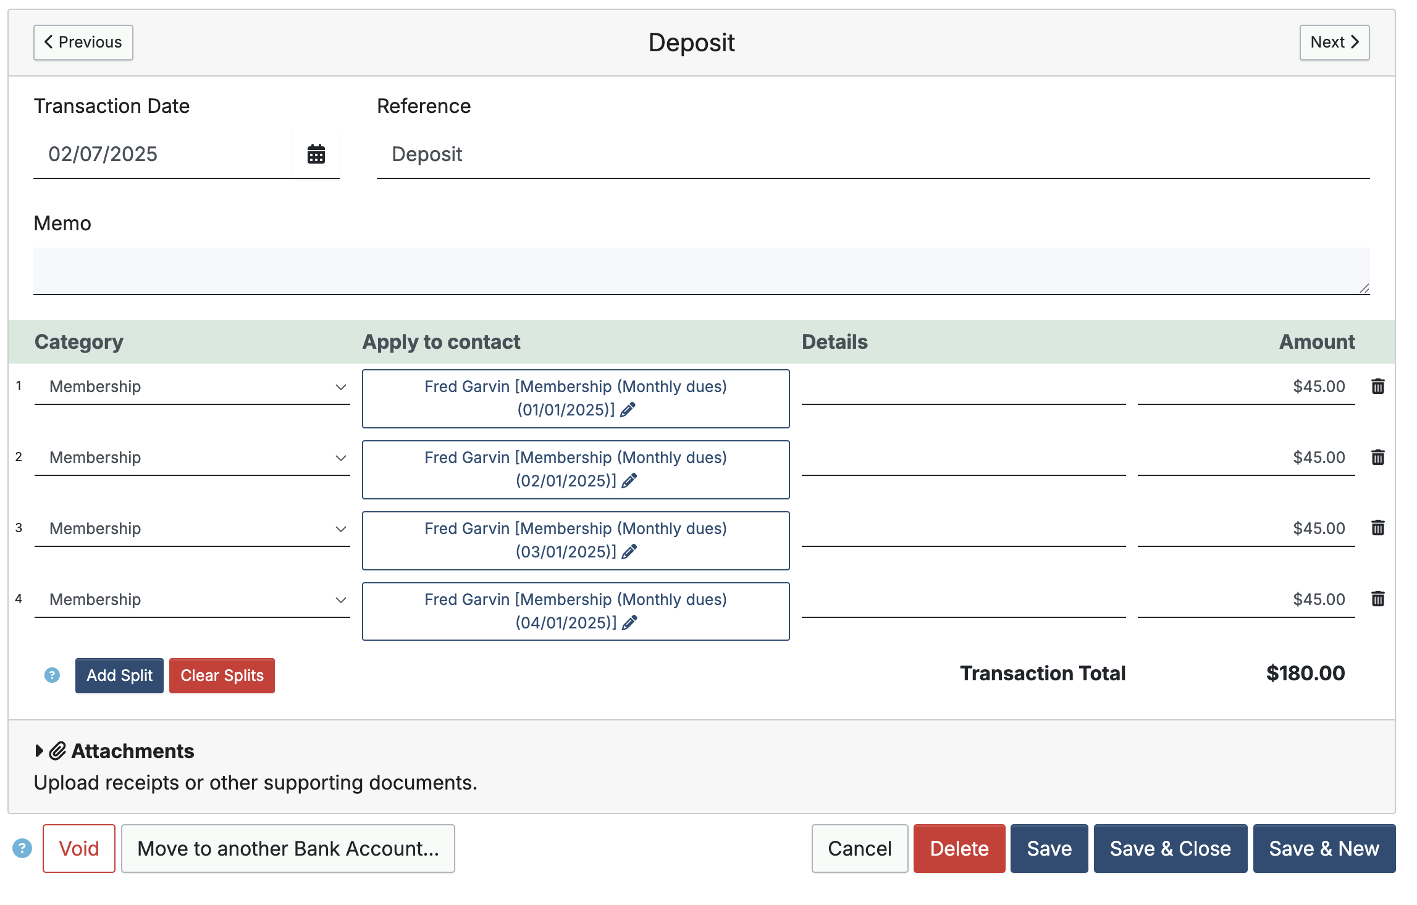Click trash icon for split row 3
Image resolution: width=1417 pixels, height=905 pixels.
pyautogui.click(x=1377, y=528)
